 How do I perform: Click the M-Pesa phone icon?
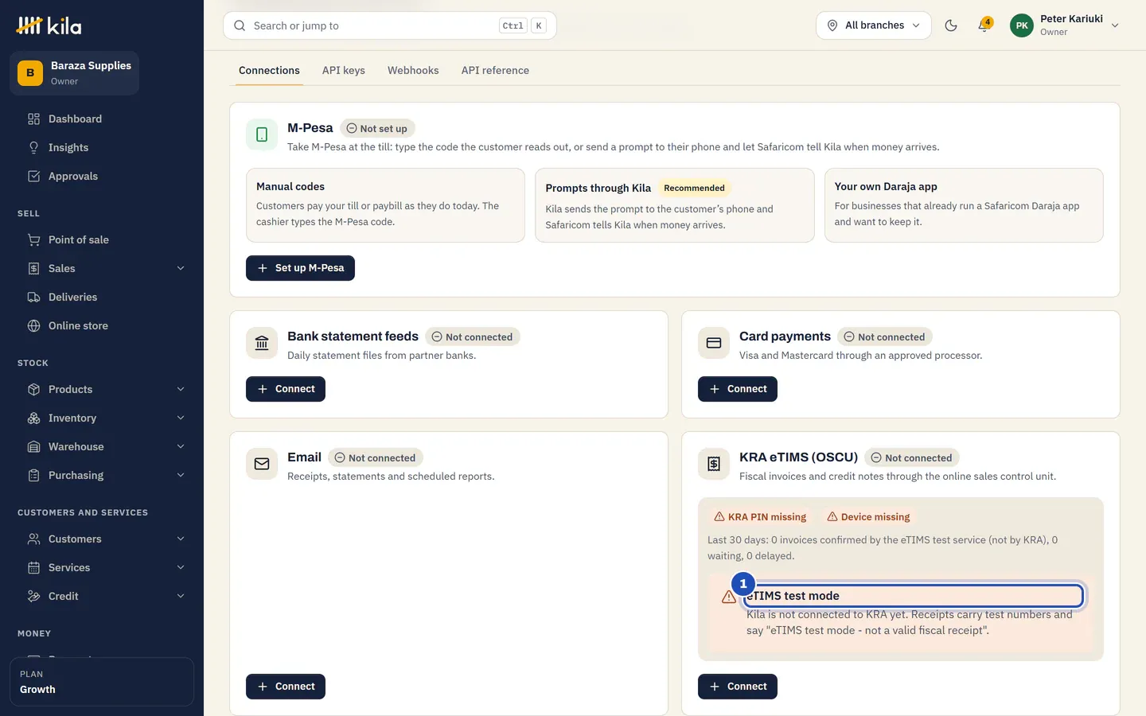262,135
